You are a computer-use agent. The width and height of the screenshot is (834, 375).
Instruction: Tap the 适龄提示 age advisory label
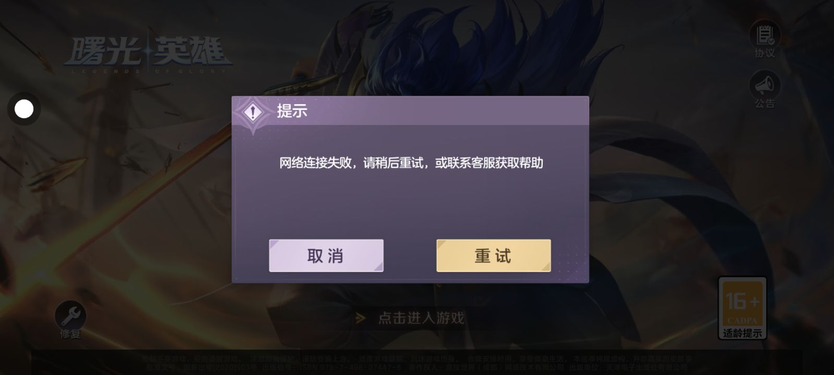[742, 333]
